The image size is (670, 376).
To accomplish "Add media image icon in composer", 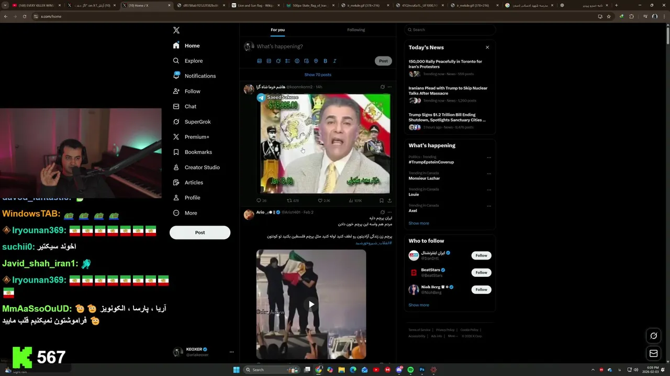I will 259,61.
